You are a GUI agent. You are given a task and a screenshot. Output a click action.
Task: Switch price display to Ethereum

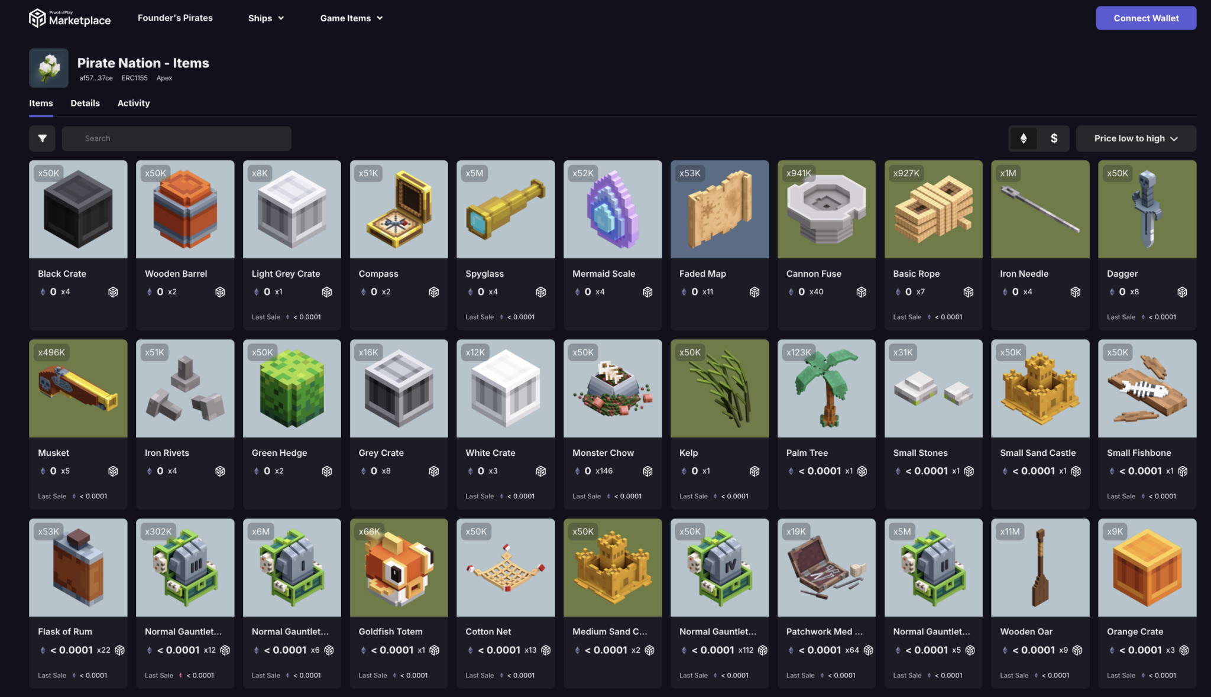[x=1024, y=138]
